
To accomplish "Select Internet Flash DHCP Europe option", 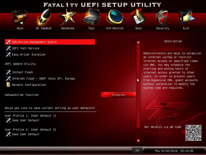I will 43,79.
